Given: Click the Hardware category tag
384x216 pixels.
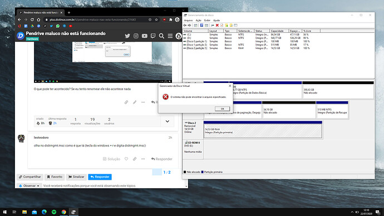Looking at the screenshot, I should (32, 39).
